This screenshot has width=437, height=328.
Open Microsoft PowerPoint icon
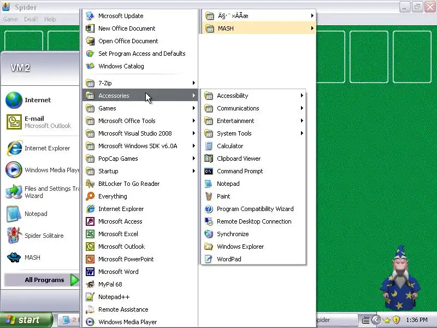coord(90,259)
